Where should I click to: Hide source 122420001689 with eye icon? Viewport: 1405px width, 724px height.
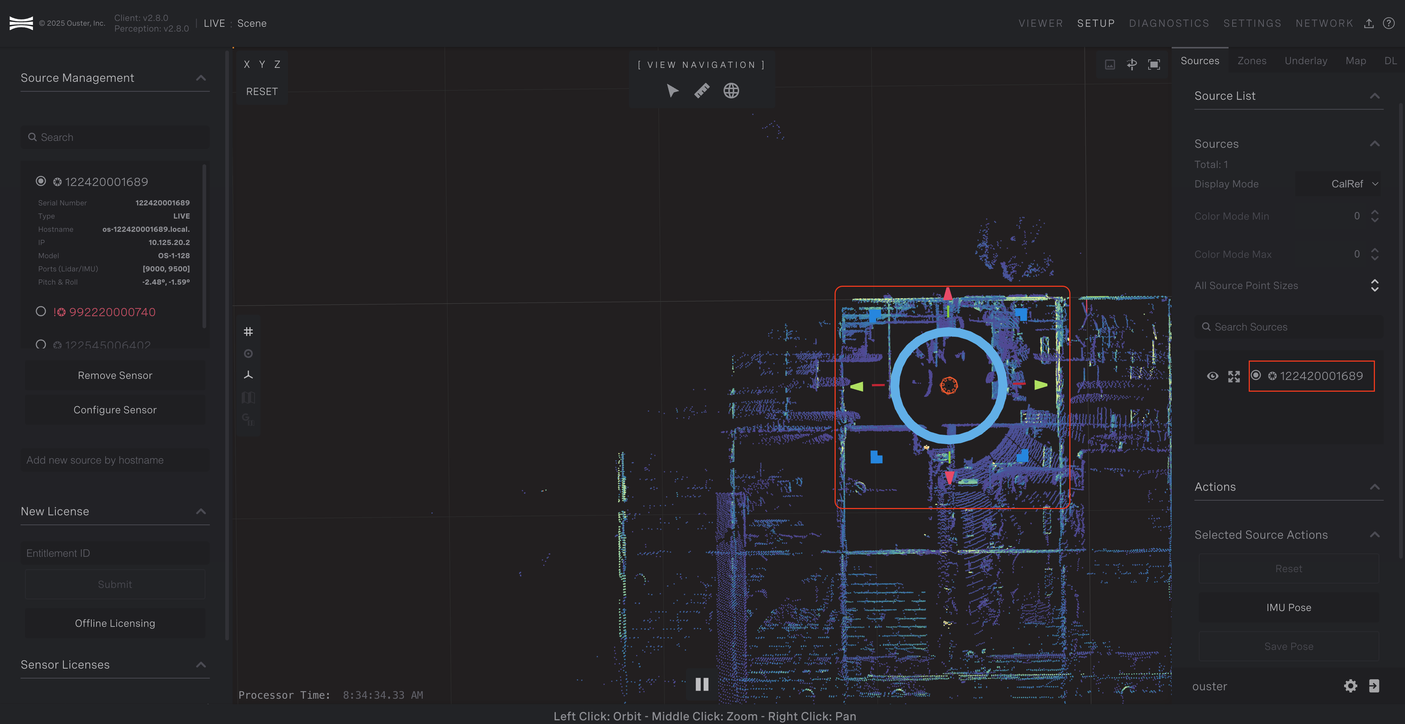[x=1212, y=376]
